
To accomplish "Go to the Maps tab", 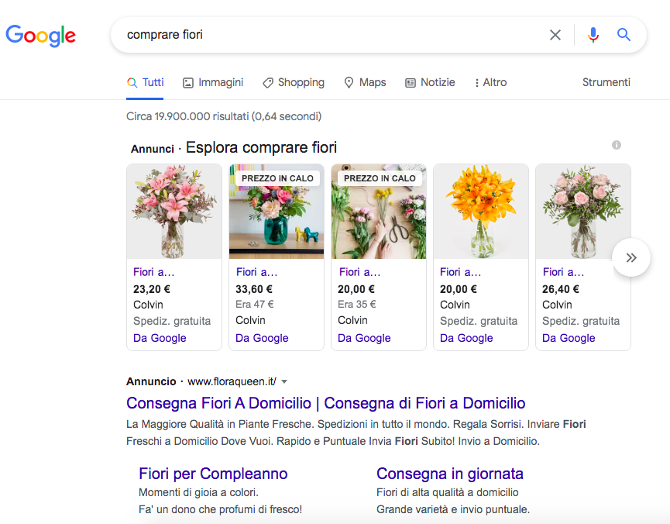I will (x=365, y=83).
